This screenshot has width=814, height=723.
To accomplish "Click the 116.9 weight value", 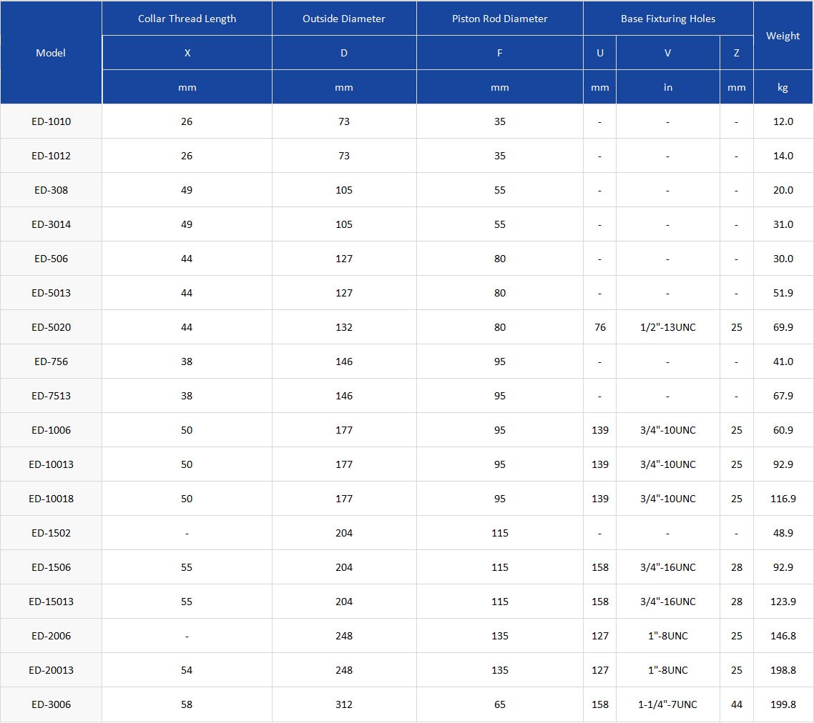I will coord(783,498).
